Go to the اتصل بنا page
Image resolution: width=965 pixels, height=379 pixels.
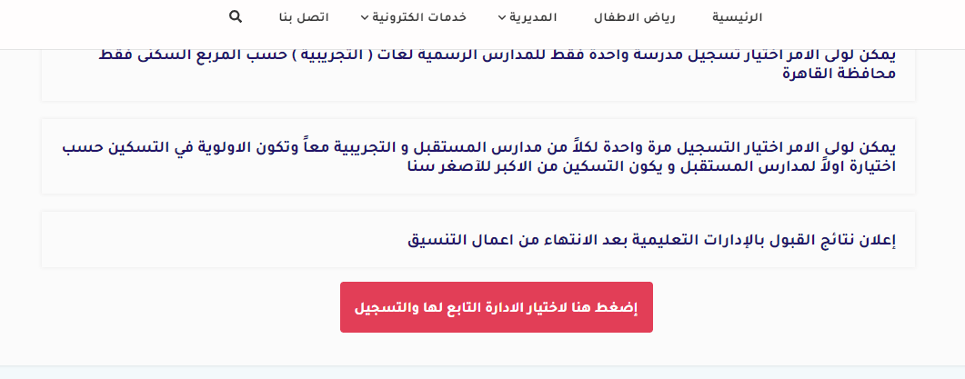pyautogui.click(x=304, y=17)
